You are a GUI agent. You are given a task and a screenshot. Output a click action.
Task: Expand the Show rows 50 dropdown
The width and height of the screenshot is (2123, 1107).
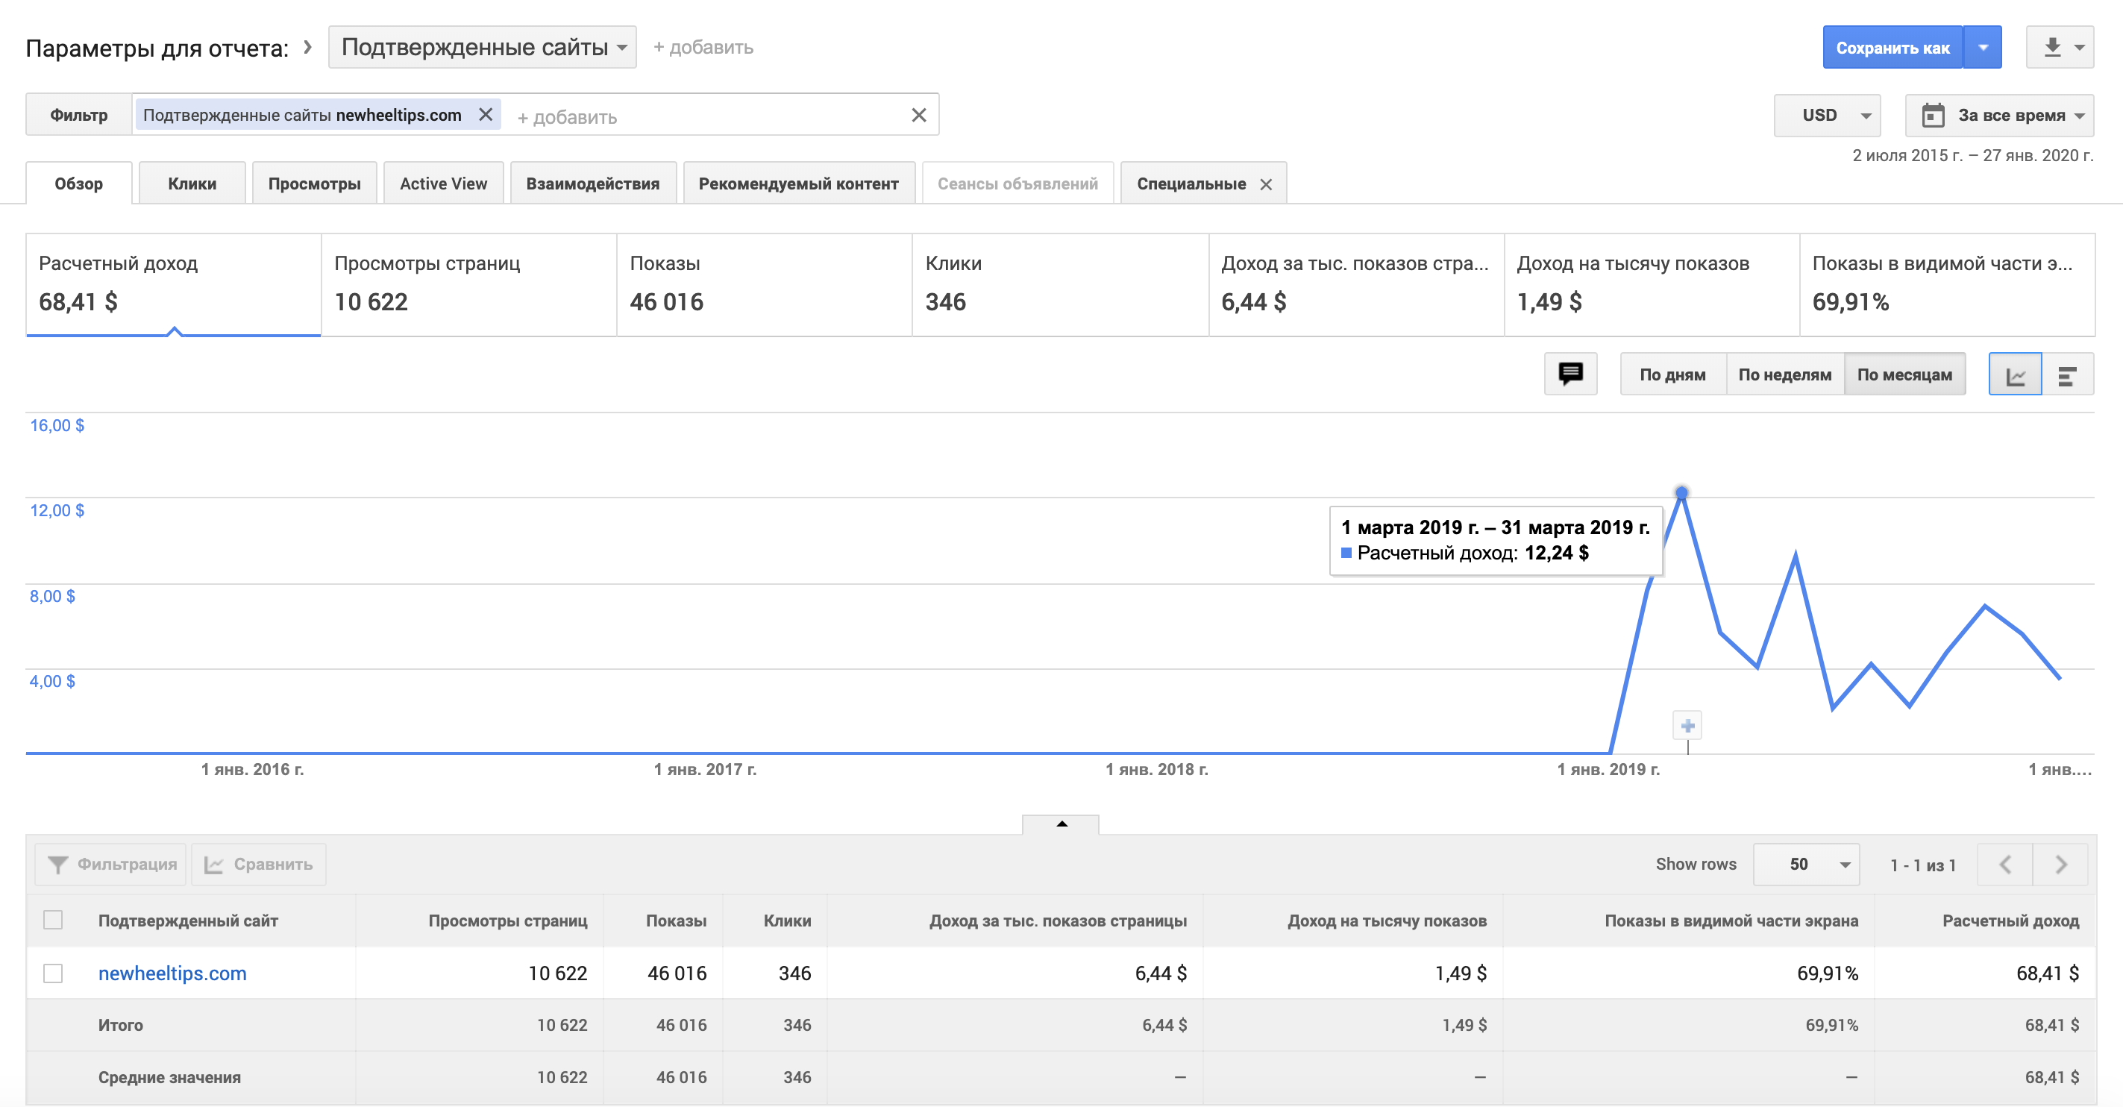click(x=1806, y=864)
